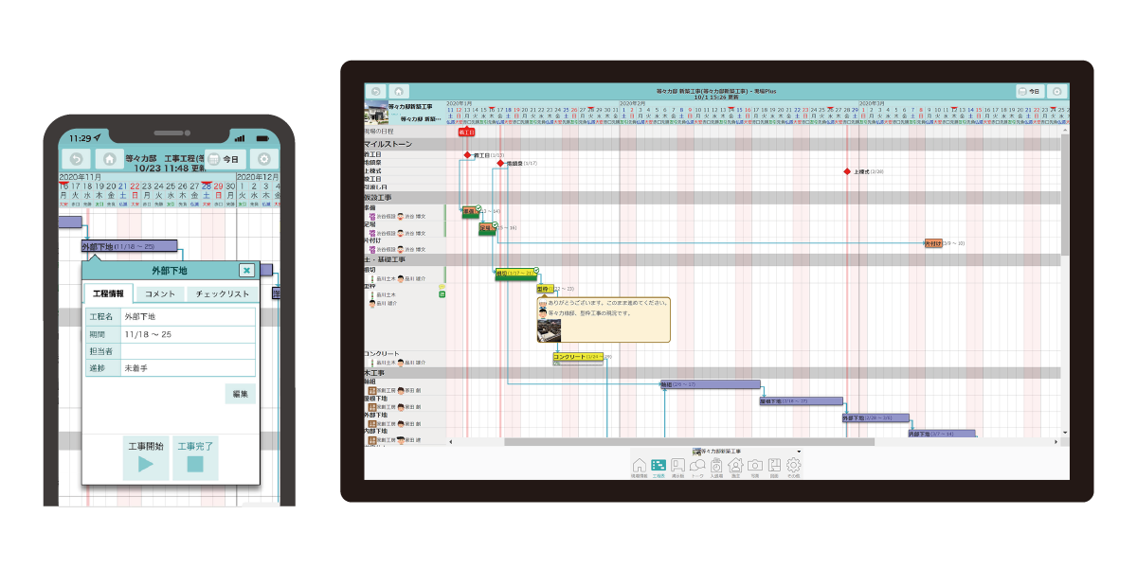Click 今日 button on tablet header
This screenshot has width=1137, height=568.
[x=1029, y=92]
